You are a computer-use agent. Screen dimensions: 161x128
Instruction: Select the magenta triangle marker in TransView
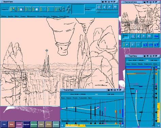click(x=105, y=123)
